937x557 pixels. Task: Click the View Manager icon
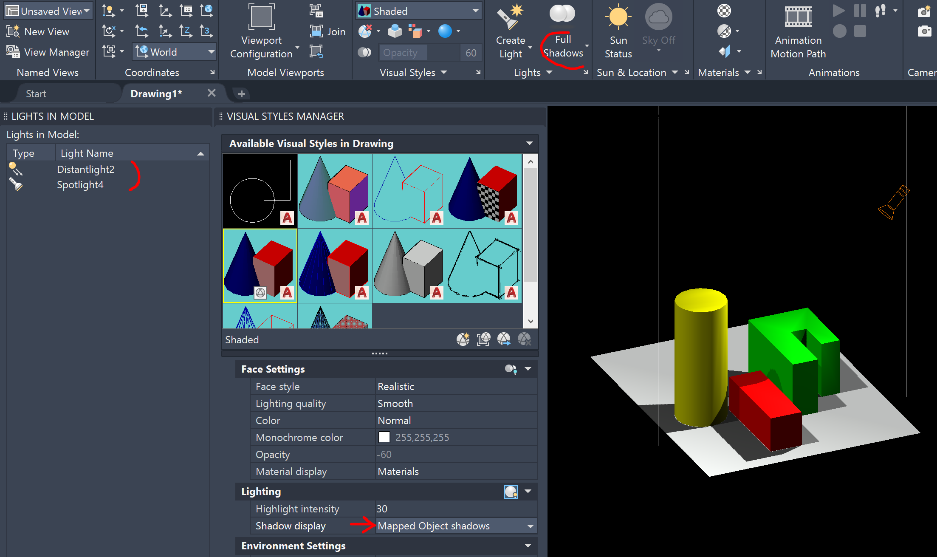click(13, 52)
